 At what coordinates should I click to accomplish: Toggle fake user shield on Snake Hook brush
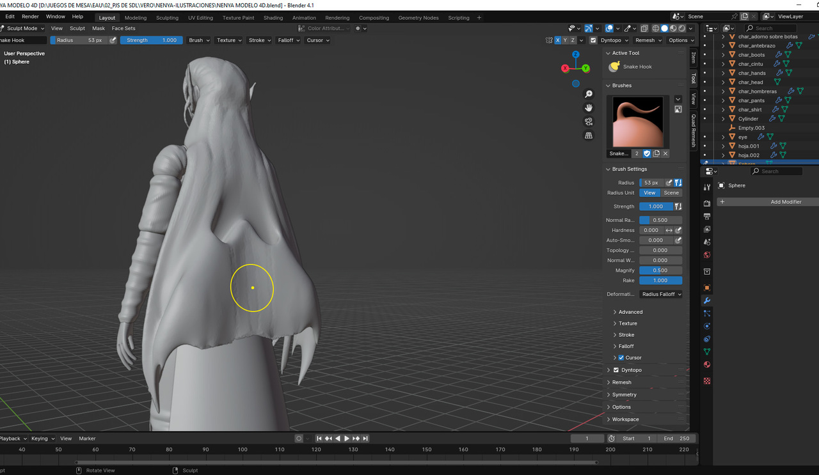(647, 153)
